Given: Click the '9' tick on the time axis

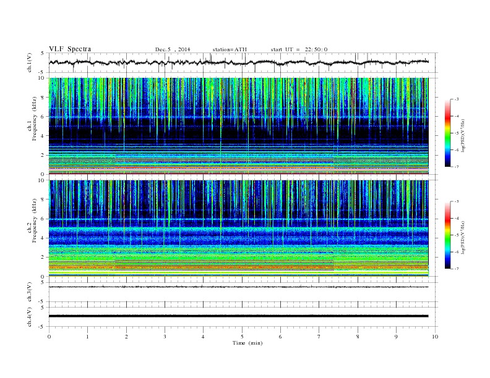Looking at the screenshot, I should (x=396, y=337).
